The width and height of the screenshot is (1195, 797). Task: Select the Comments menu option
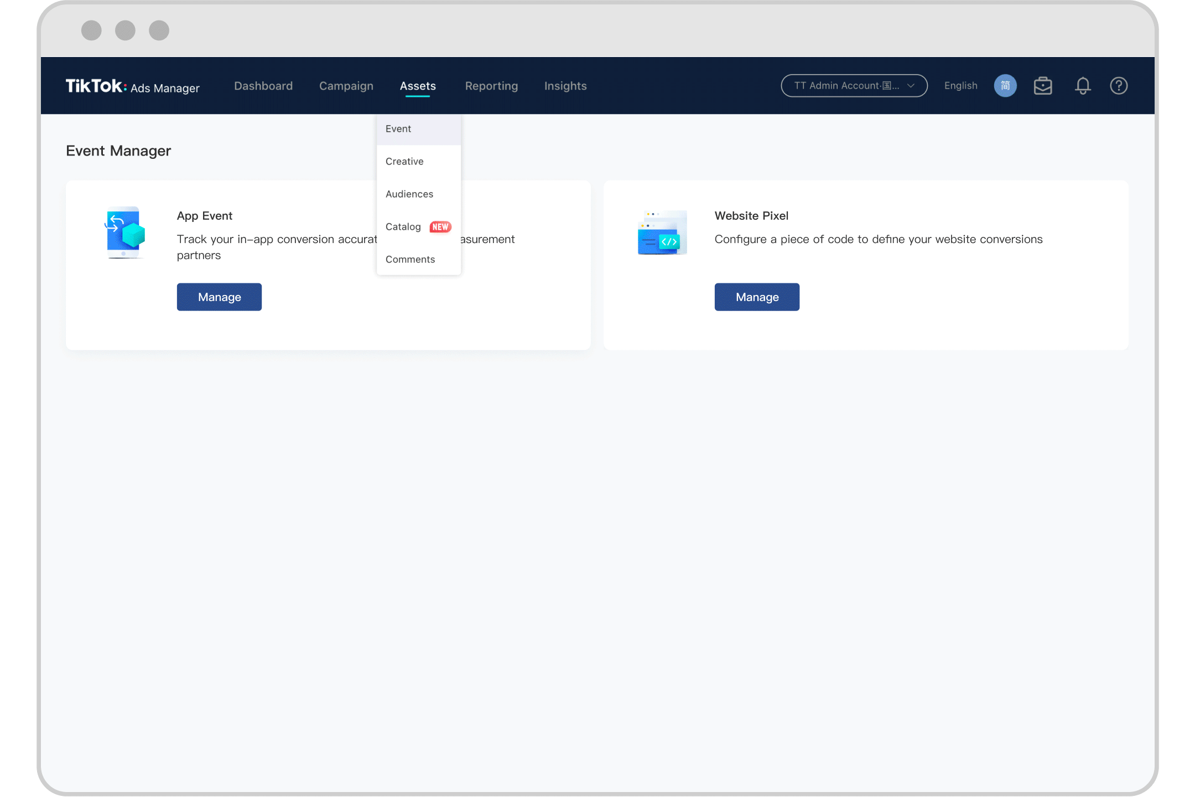[x=410, y=259]
